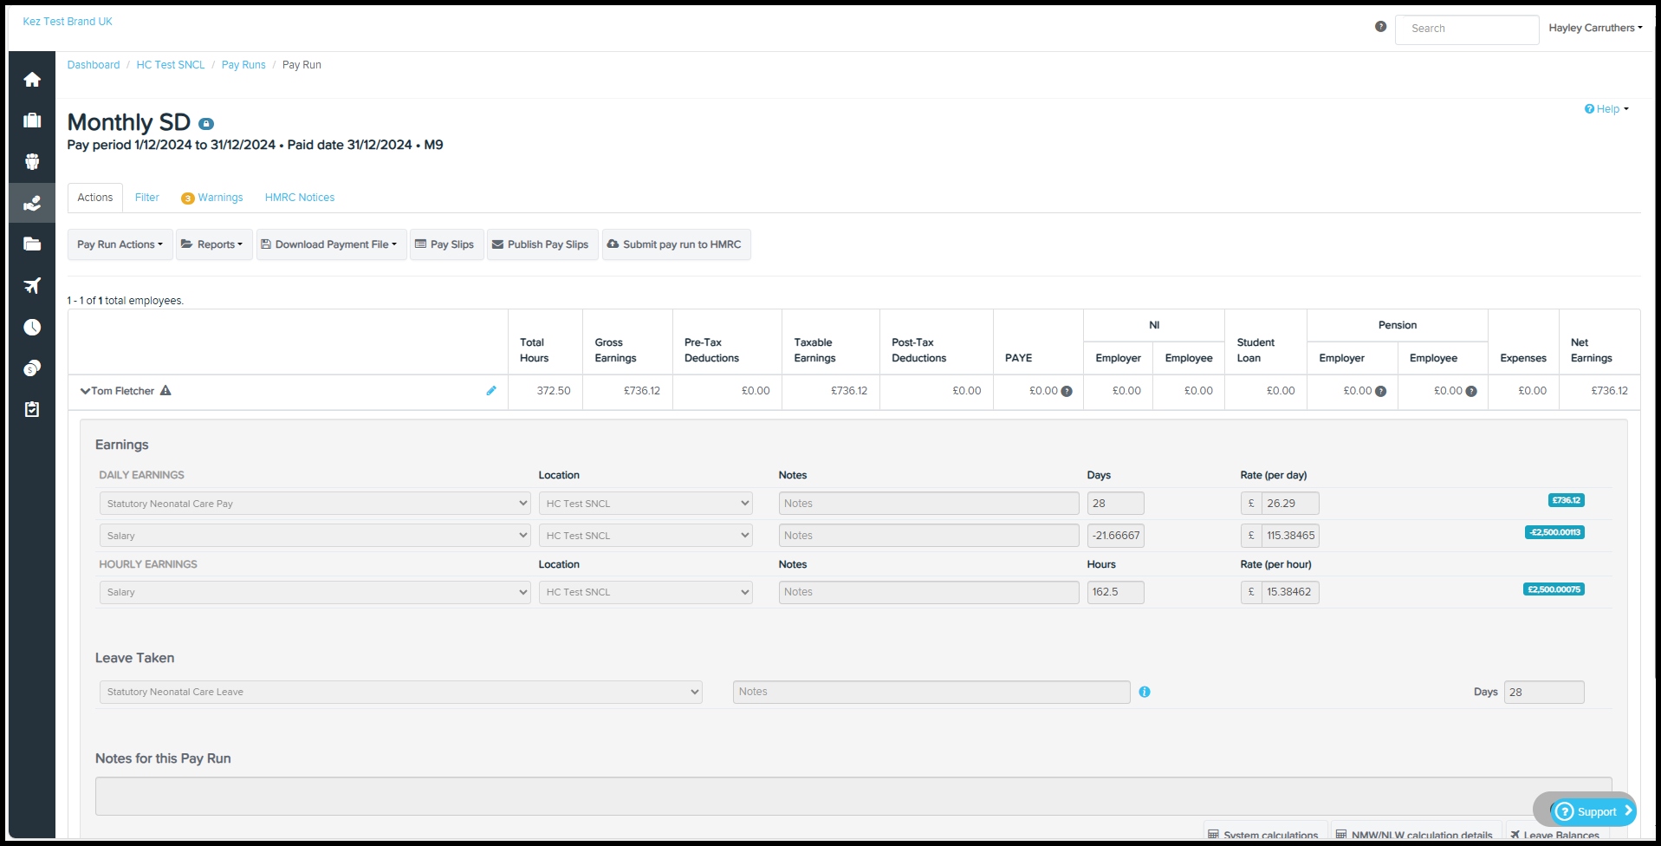Click the clipboard icon in sidebar
Viewport: 1661px width, 846px height.
[x=32, y=409]
